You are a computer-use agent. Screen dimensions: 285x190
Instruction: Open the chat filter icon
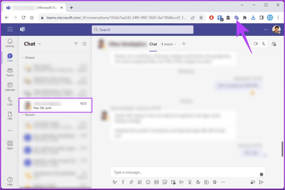pyautogui.click(x=76, y=44)
